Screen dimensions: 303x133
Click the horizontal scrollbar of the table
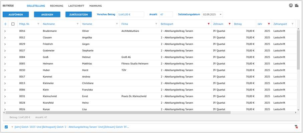(x=117, y=112)
